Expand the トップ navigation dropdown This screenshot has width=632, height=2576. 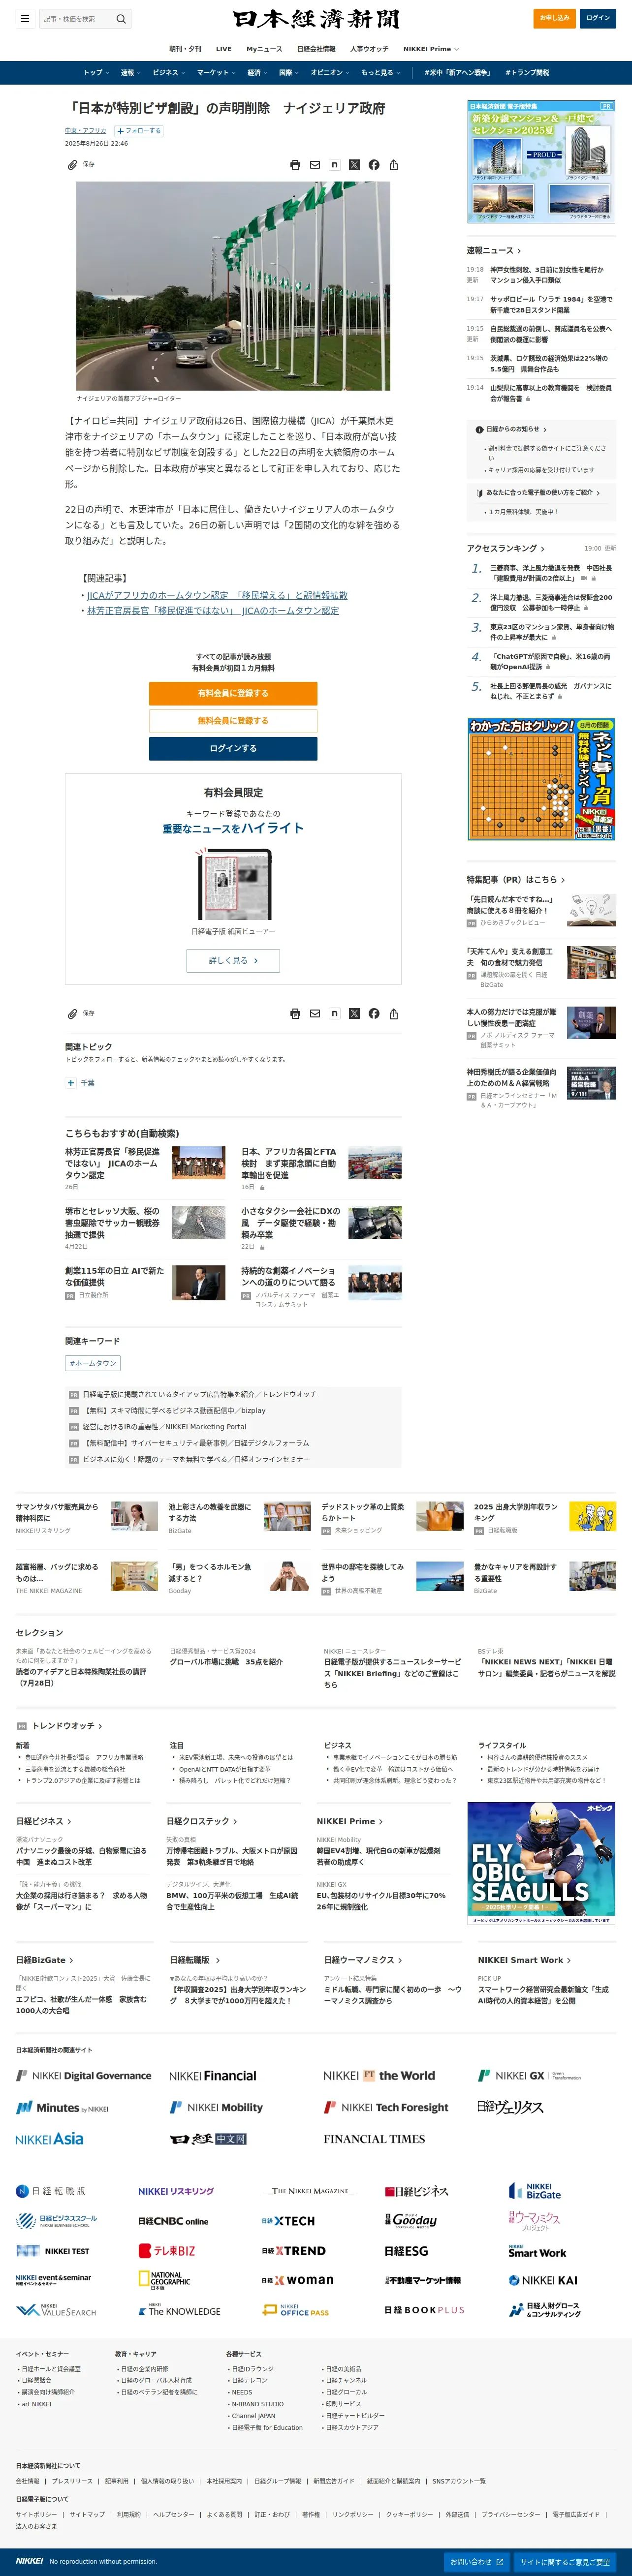pyautogui.click(x=96, y=73)
